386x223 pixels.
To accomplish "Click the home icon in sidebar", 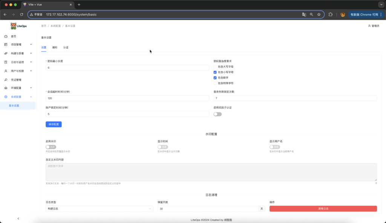I will (x=6, y=36).
